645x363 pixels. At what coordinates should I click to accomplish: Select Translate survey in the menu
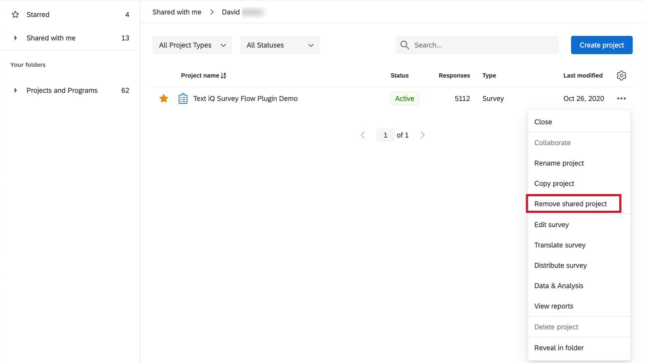pos(560,245)
